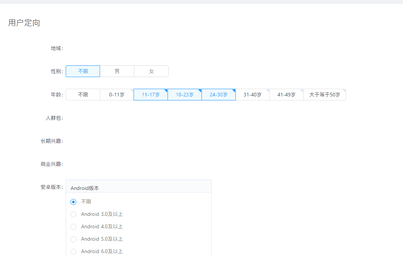Click the blue corner marker on "24-30岁"
Image resolution: width=403 pixels, height=256 pixels.
[x=234, y=91]
